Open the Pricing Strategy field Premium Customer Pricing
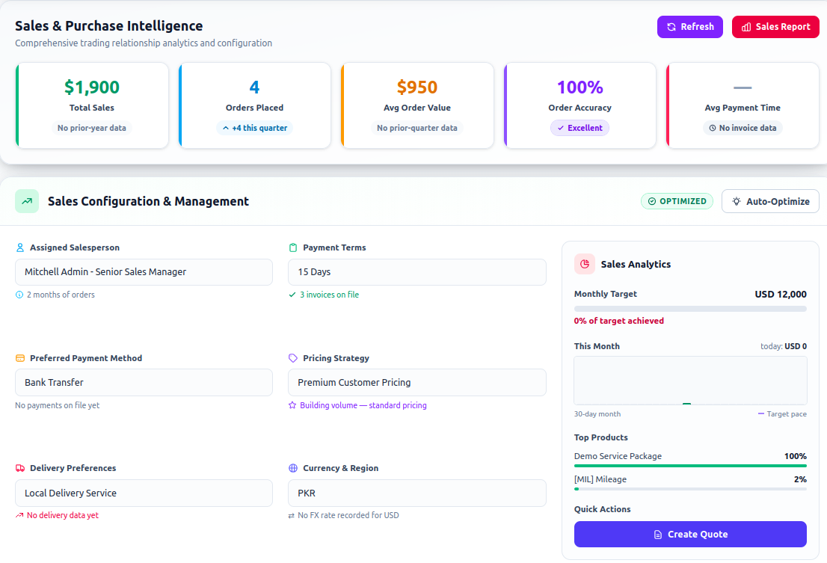The width and height of the screenshot is (827, 563). click(x=417, y=382)
